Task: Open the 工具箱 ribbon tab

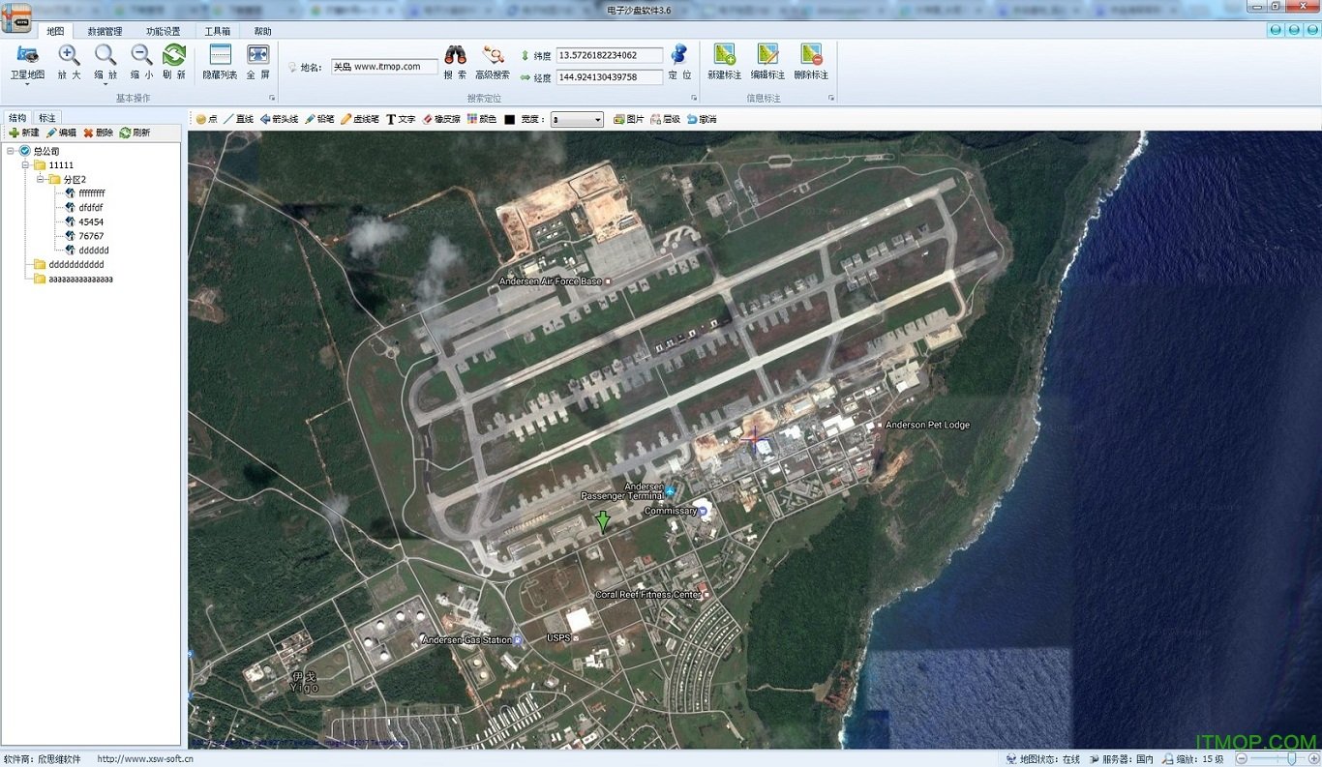Action: 217,31
